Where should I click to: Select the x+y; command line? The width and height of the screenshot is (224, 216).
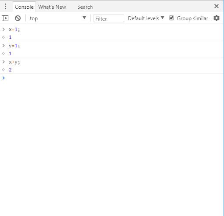coord(14,62)
